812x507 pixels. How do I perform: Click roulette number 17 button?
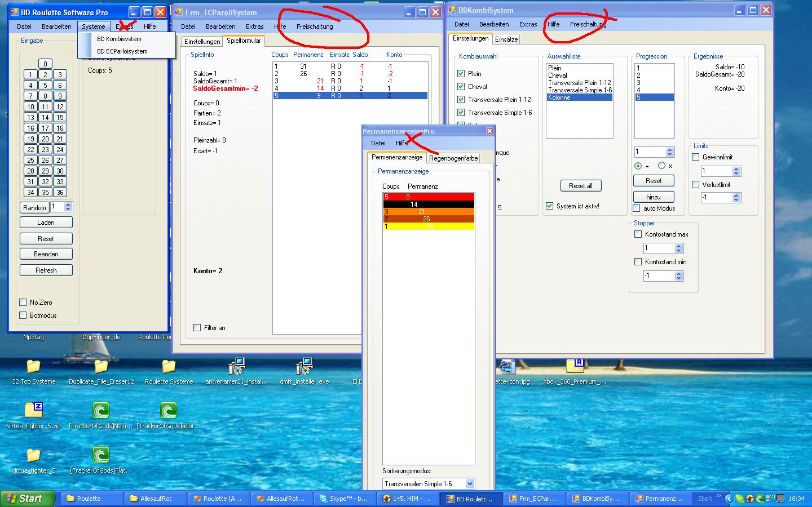point(45,128)
